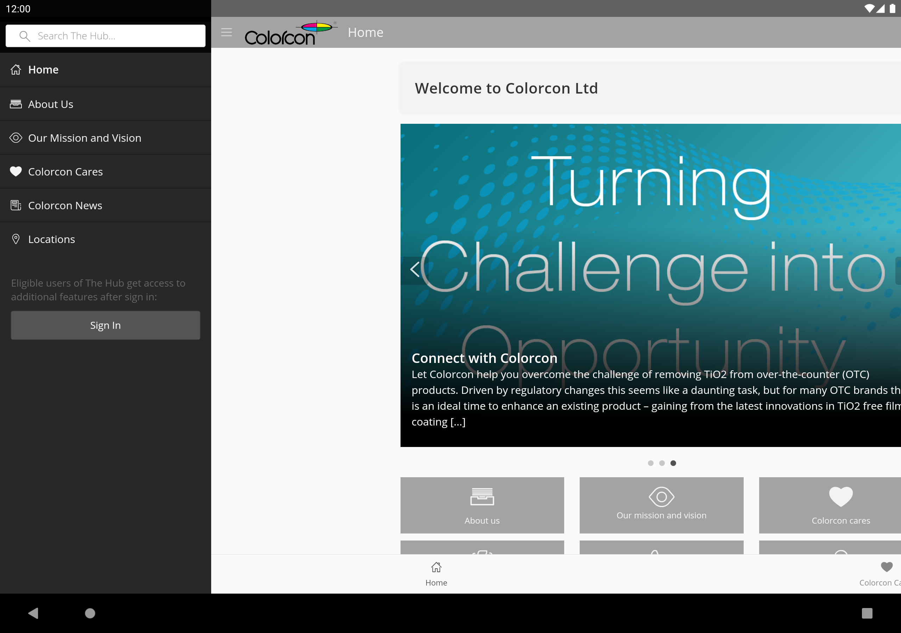
Task: Click the Eligible users of The Hub text
Action: (x=98, y=290)
